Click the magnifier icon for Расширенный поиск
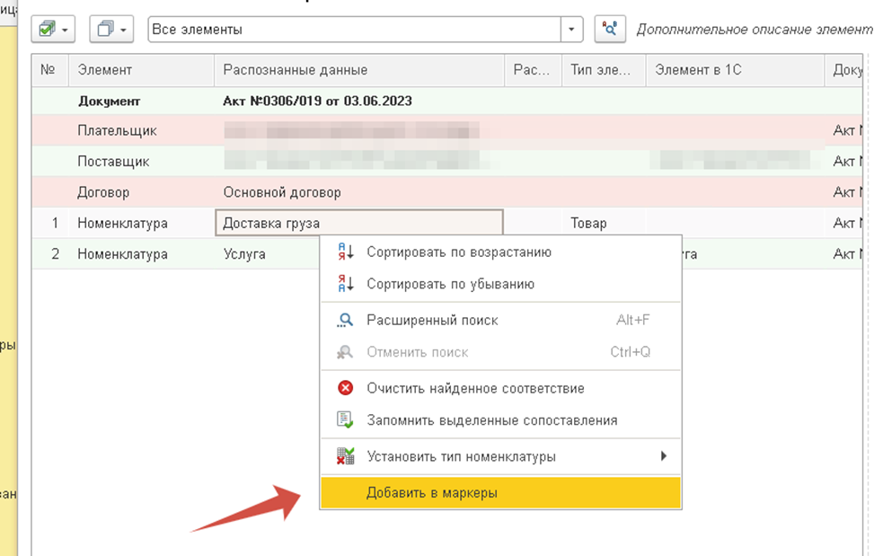Image resolution: width=874 pixels, height=556 pixels. point(346,321)
